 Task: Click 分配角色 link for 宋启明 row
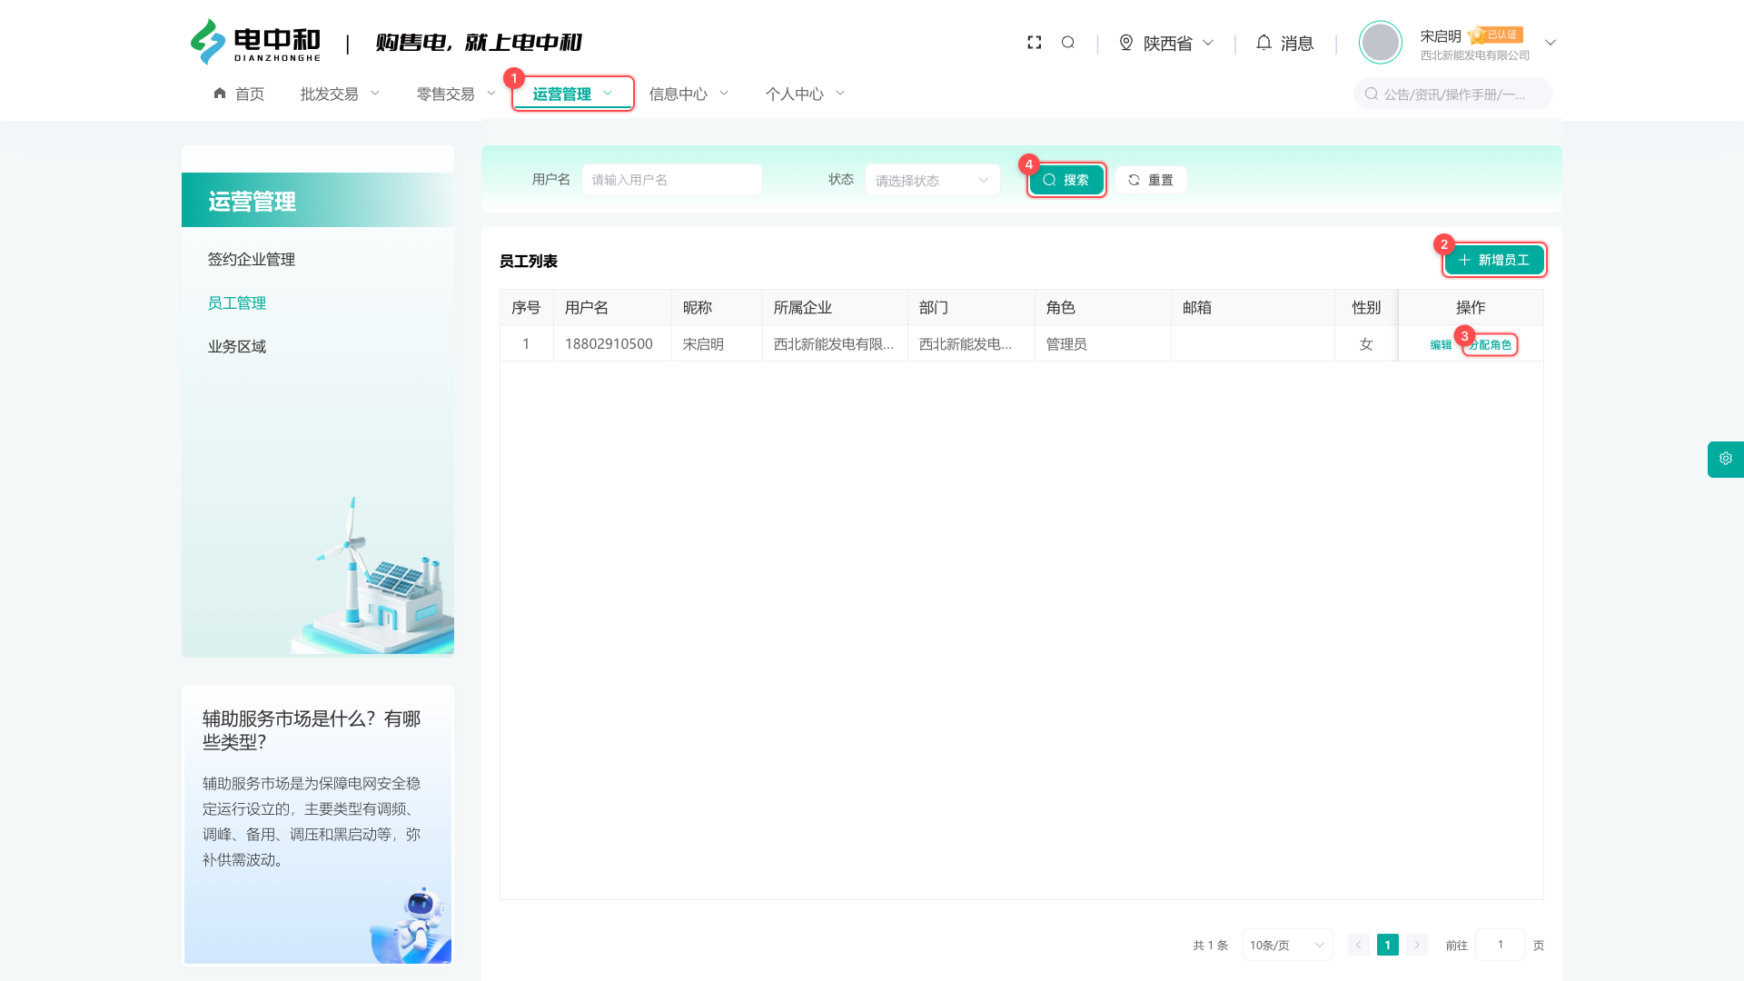click(x=1491, y=345)
